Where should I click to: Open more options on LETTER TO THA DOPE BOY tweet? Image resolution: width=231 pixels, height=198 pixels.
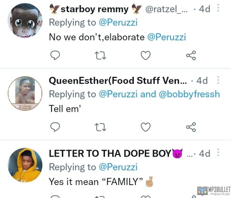coord(218,153)
